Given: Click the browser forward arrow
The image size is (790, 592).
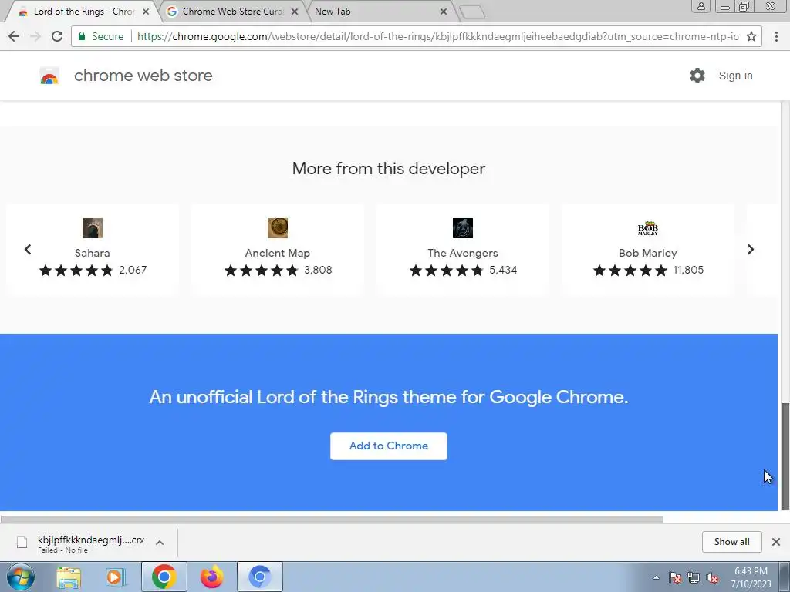Looking at the screenshot, I should [x=35, y=36].
